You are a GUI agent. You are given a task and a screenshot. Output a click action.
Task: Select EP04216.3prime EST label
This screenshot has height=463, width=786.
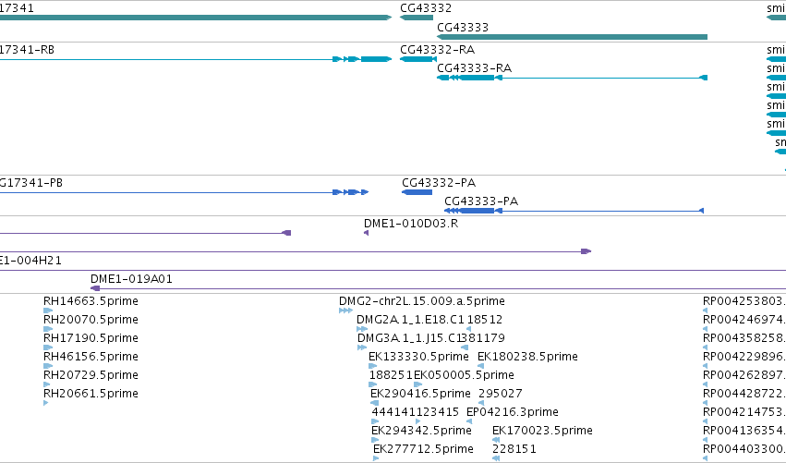pyautogui.click(x=513, y=412)
